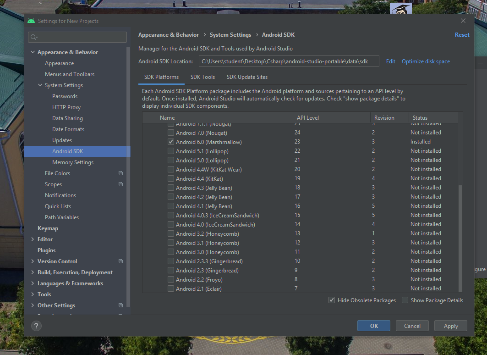Screen dimensions: 487x355
Task: Click the project-level icon beside Version Control
Action: coord(120,261)
